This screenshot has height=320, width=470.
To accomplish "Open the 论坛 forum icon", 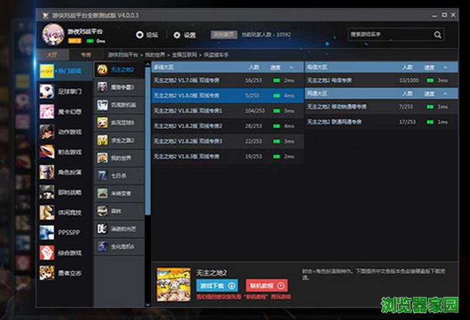I will 139,35.
